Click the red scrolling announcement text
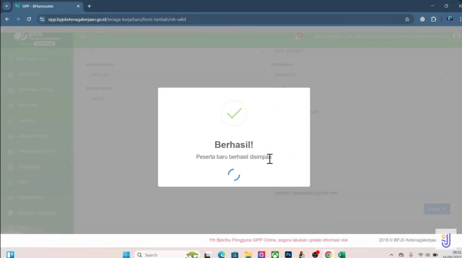 click(278, 240)
